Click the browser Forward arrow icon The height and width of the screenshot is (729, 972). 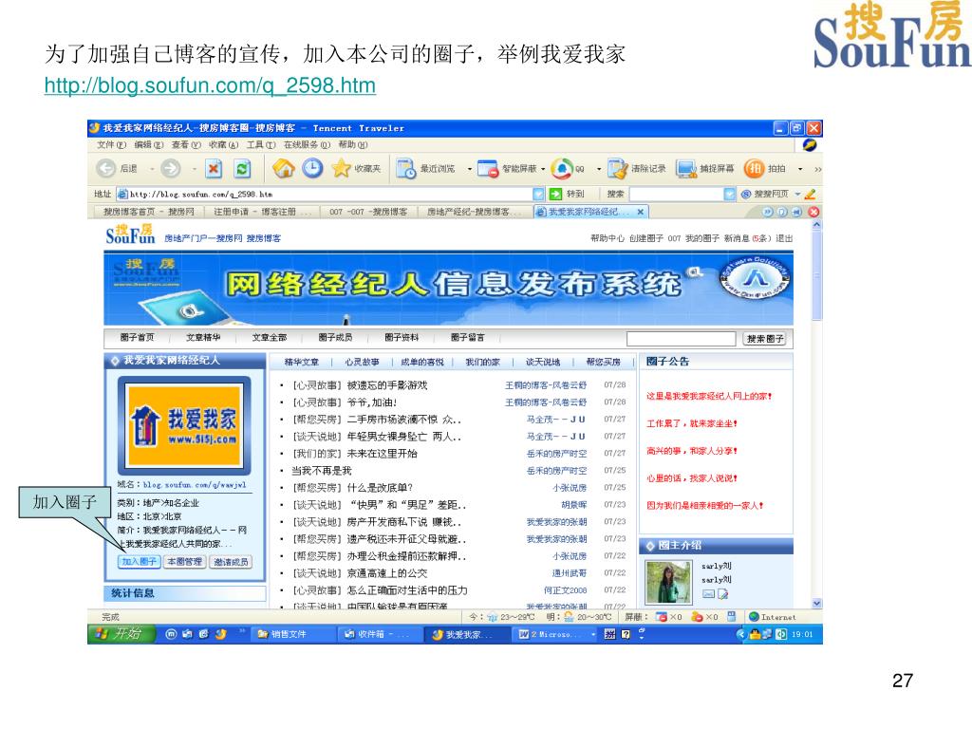(170, 168)
